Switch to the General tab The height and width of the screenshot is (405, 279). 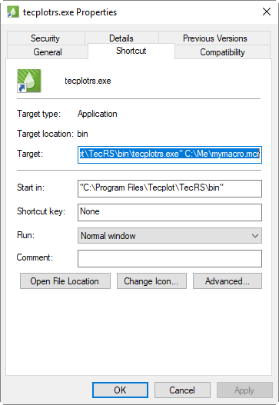pos(48,52)
